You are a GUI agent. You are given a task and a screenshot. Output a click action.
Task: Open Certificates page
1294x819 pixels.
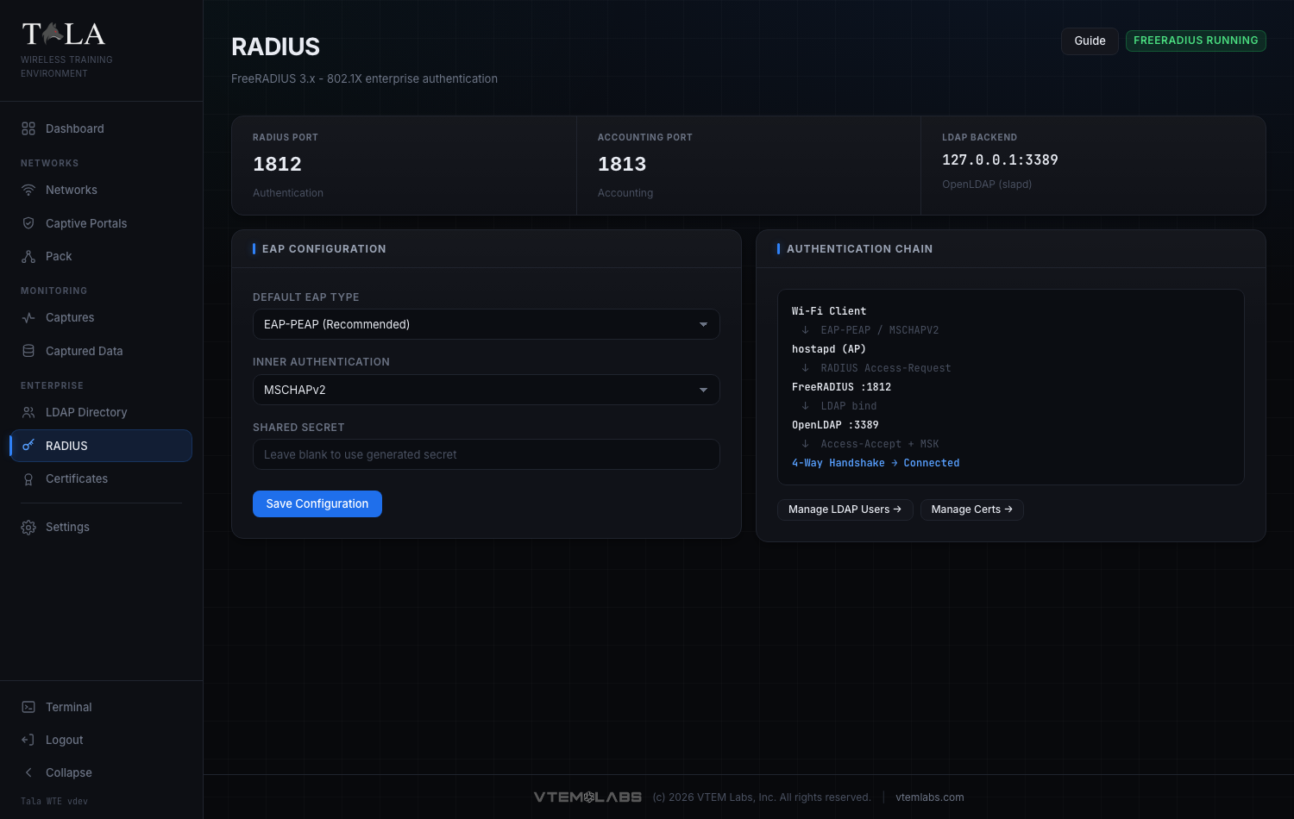coord(101,478)
